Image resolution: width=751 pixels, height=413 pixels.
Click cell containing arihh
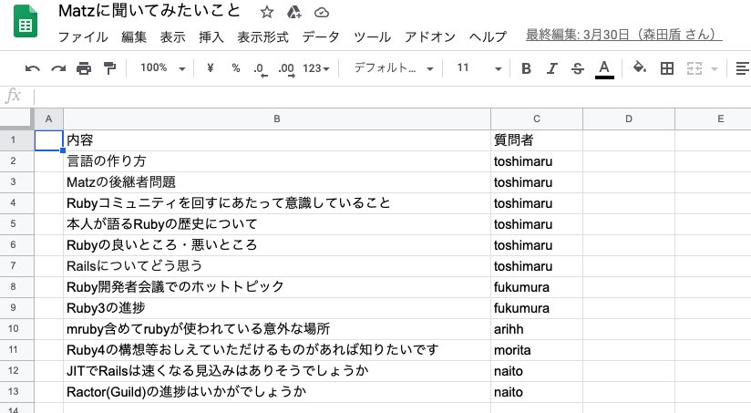point(537,329)
